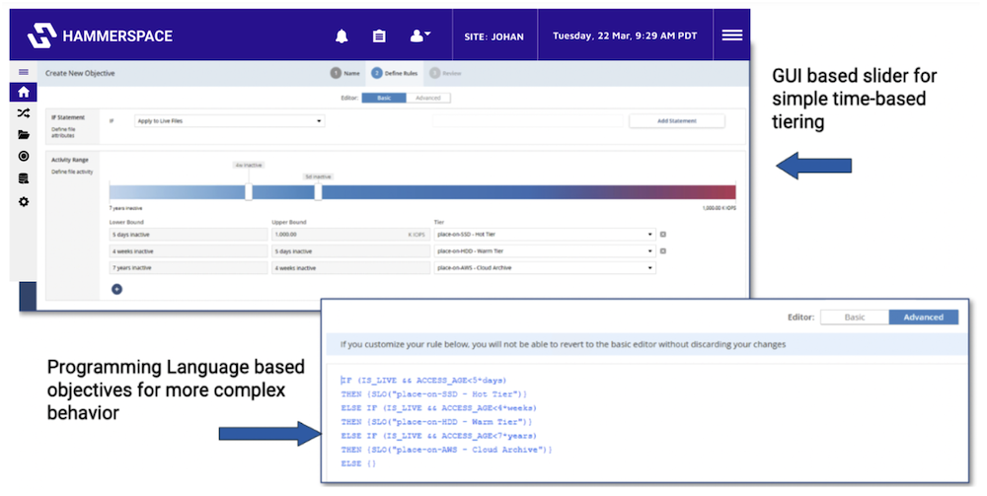Click the final 'ELSE {}' code line
This screenshot has width=987, height=496.
358,463
